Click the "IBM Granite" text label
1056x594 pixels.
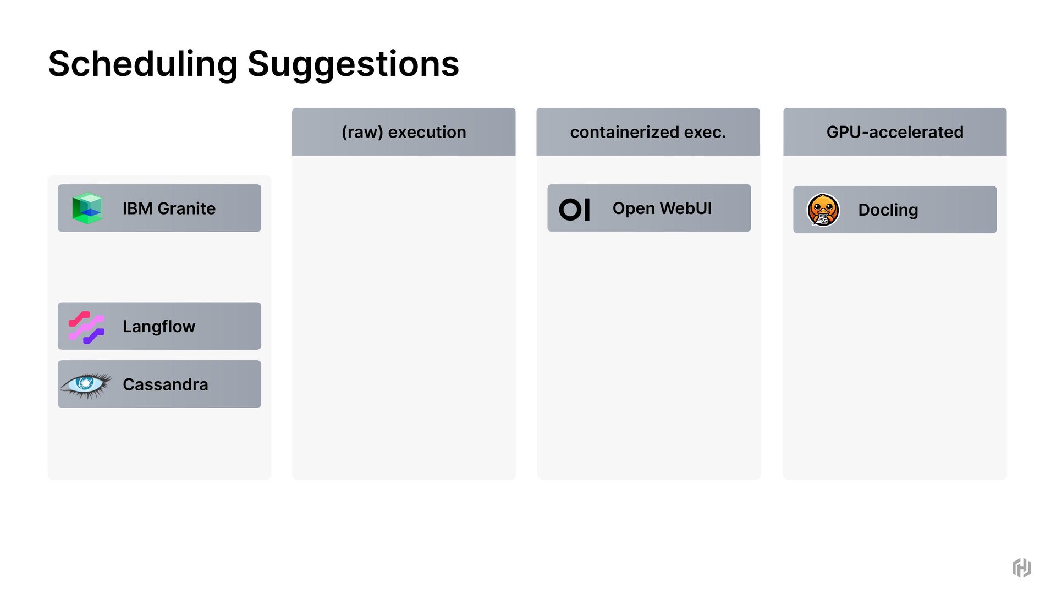click(169, 208)
